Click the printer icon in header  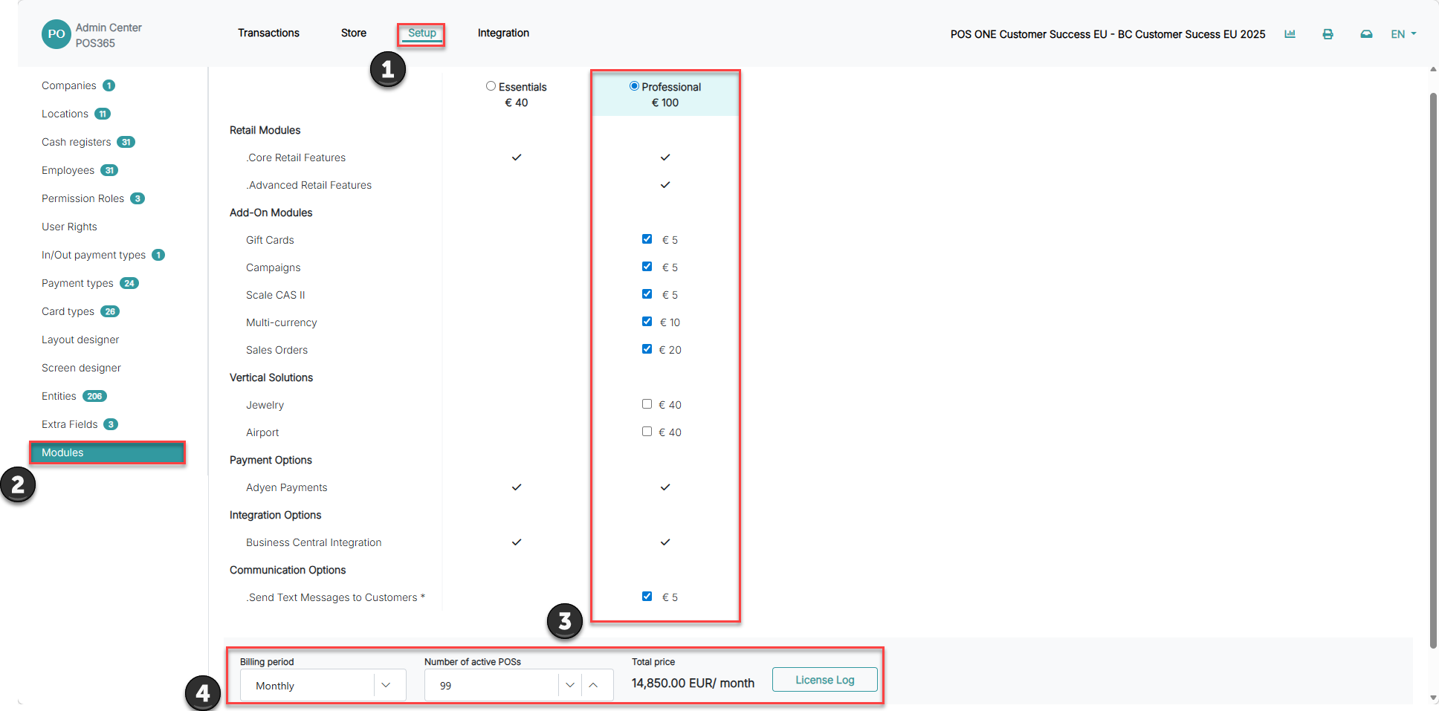click(x=1328, y=34)
